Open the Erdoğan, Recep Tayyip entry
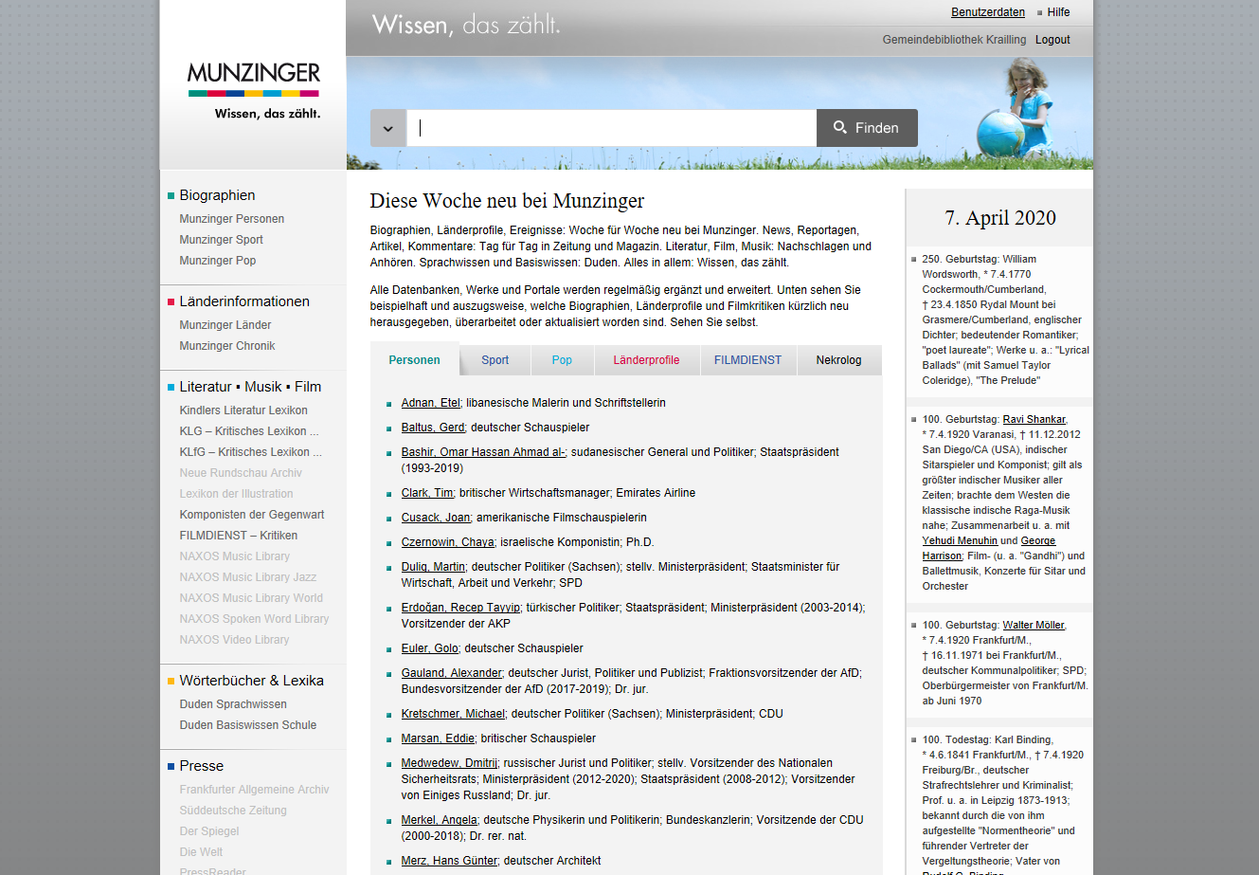Image resolution: width=1259 pixels, height=875 pixels. pos(461,608)
